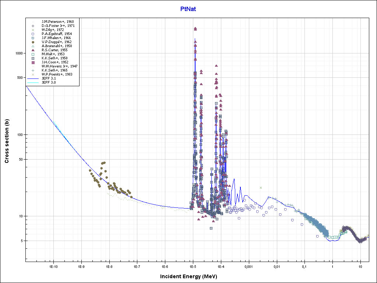
Task: Select the open square marker for M.Walt+, 1953
Action: coord(33,54)
